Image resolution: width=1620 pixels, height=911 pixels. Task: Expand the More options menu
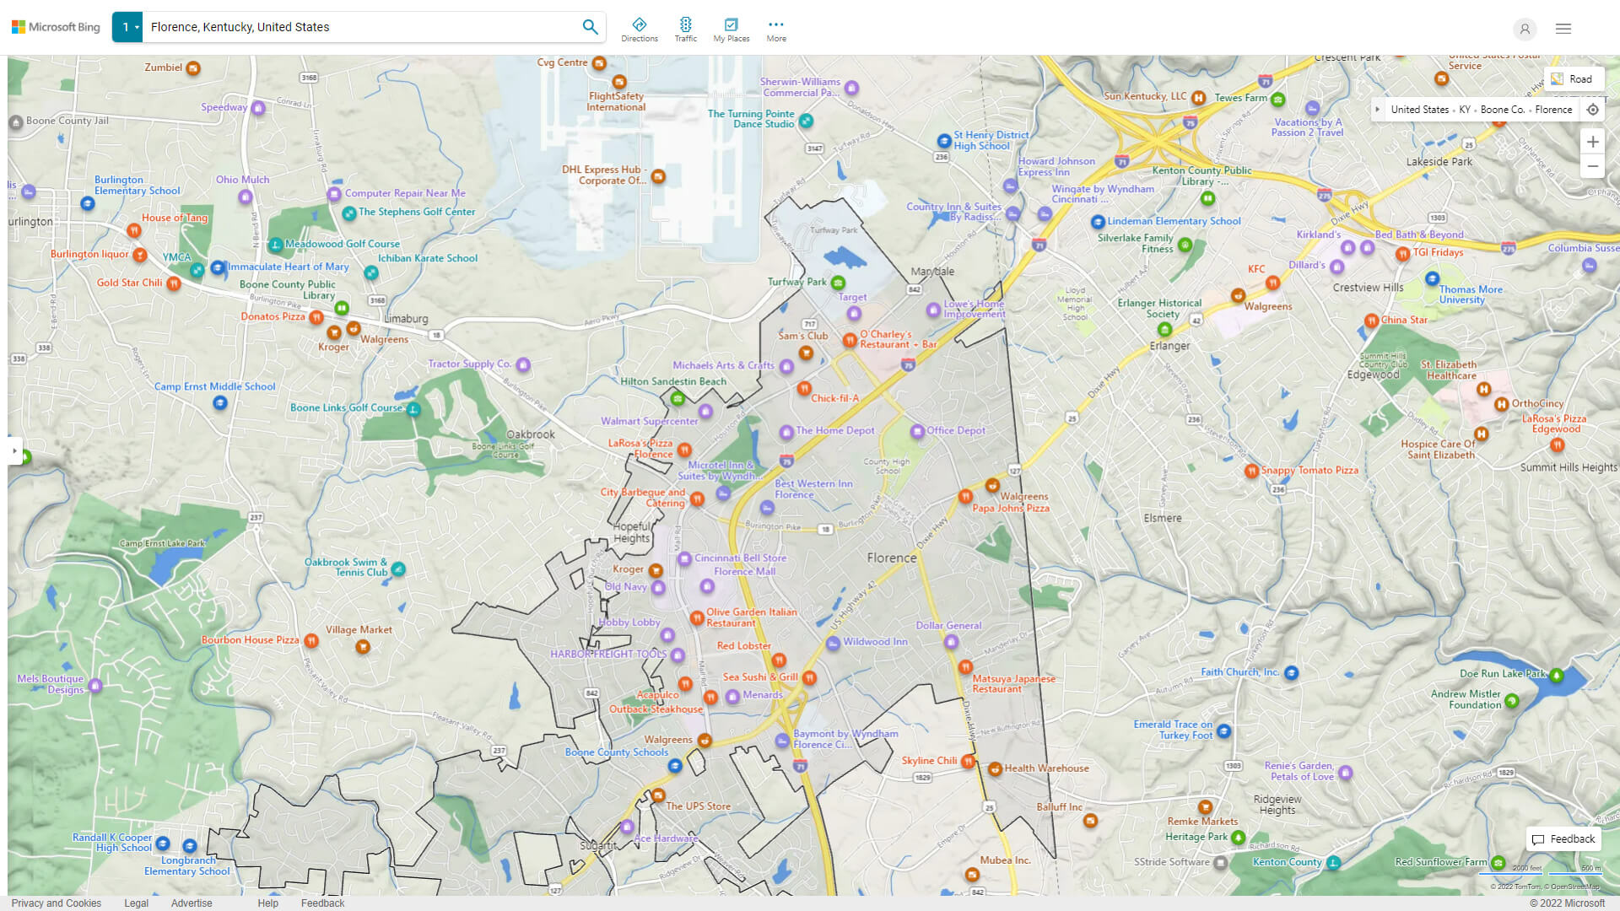775,30
